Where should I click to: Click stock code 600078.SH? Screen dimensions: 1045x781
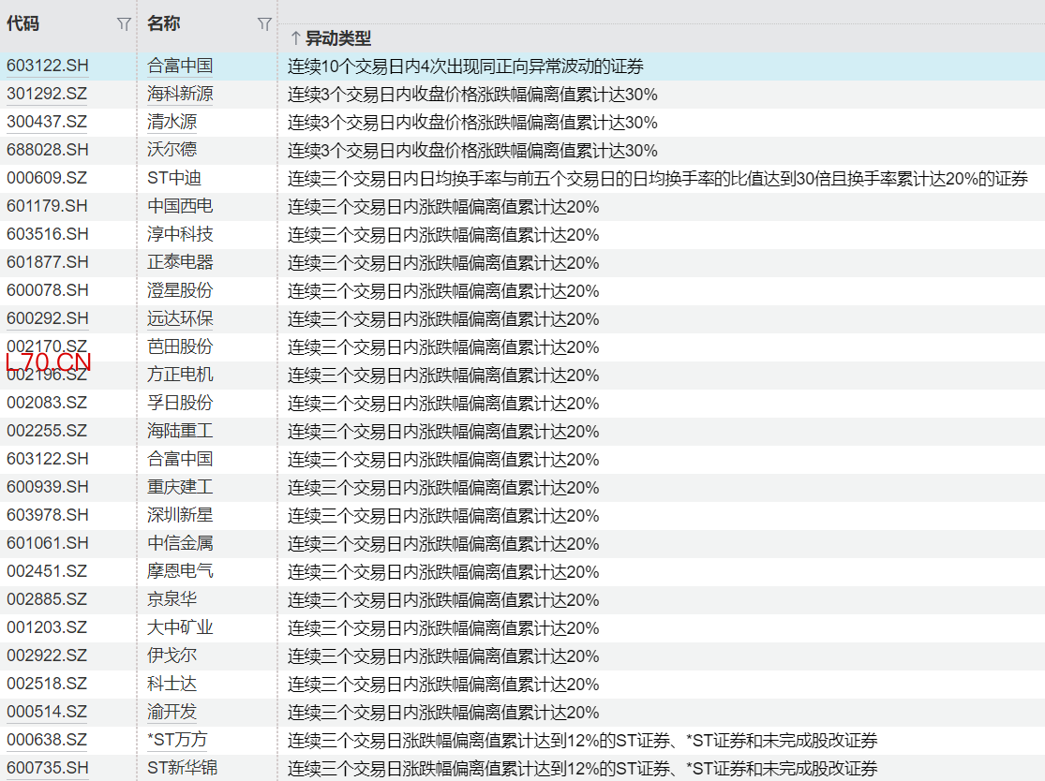(x=47, y=290)
